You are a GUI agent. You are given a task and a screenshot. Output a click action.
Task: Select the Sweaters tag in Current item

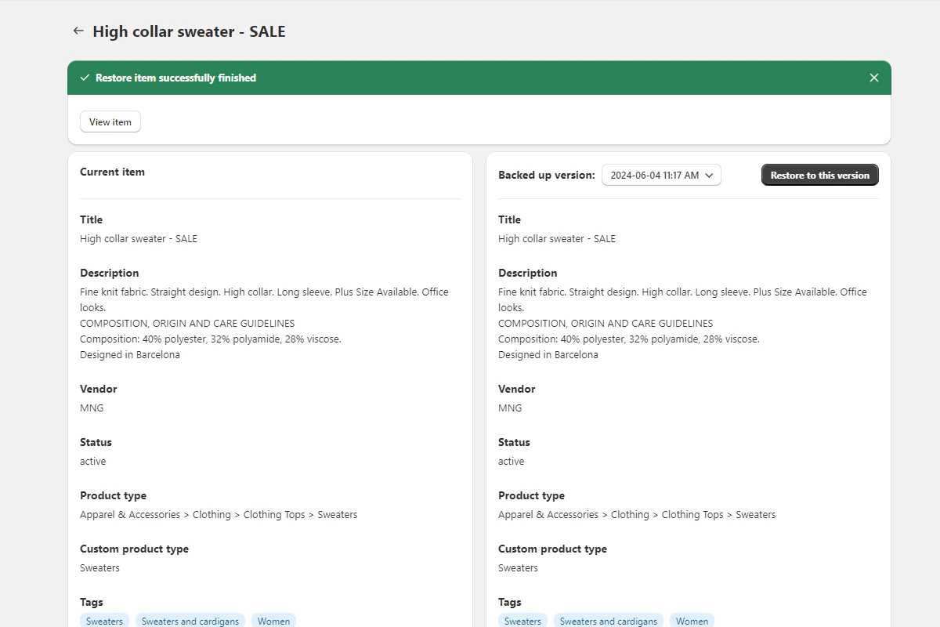click(104, 621)
